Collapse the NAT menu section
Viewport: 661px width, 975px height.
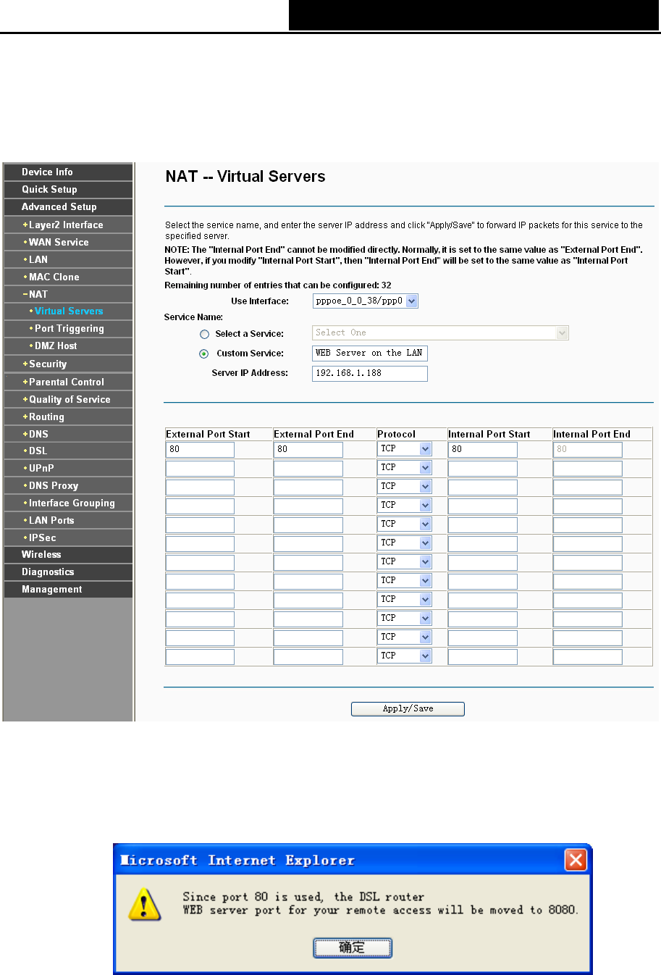[38, 294]
